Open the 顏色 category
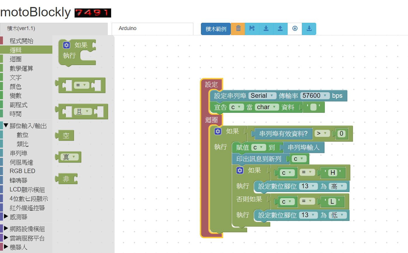Viewport: 408px width, 253px height. (26, 86)
